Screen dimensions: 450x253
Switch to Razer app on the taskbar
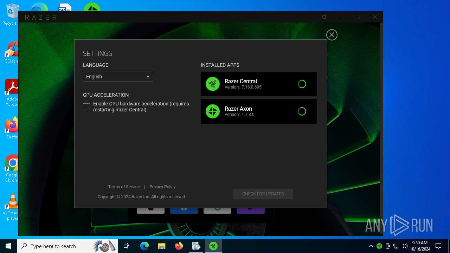213,246
